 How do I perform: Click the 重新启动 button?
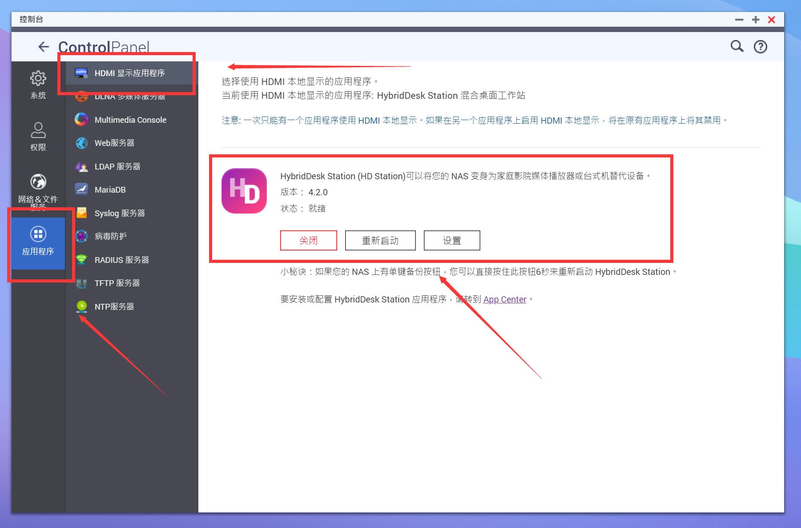(380, 240)
